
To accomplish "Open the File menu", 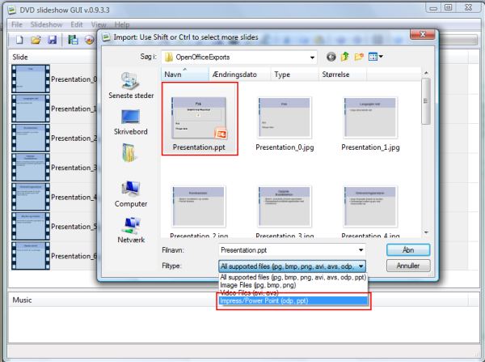I will point(17,24).
